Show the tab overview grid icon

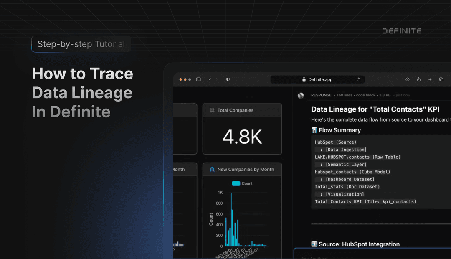click(x=441, y=79)
